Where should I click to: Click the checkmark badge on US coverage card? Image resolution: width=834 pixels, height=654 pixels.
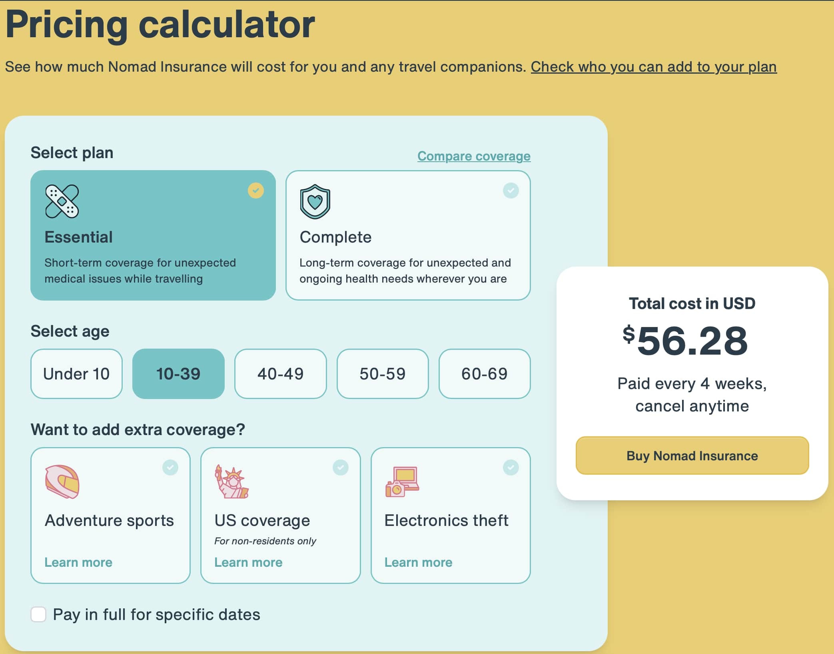click(341, 467)
